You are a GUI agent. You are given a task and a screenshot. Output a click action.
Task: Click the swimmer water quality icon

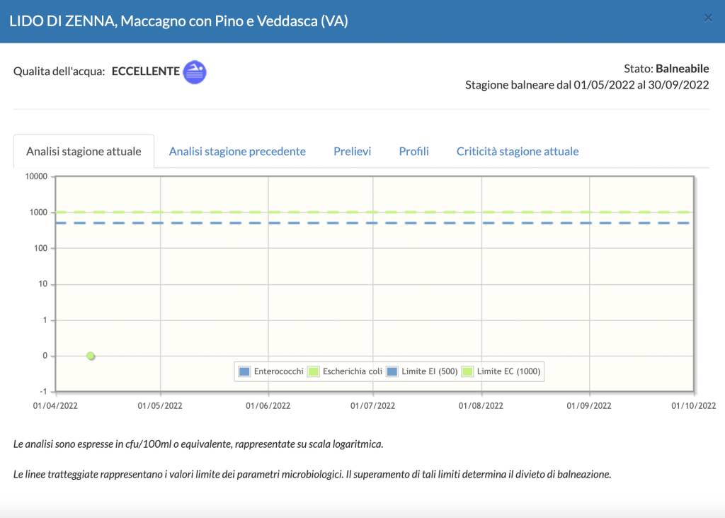coord(195,72)
